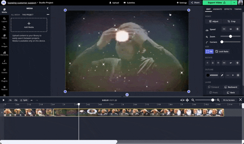244x144 pixels.
Task: Increase the rotation angle
Action: click(237, 63)
